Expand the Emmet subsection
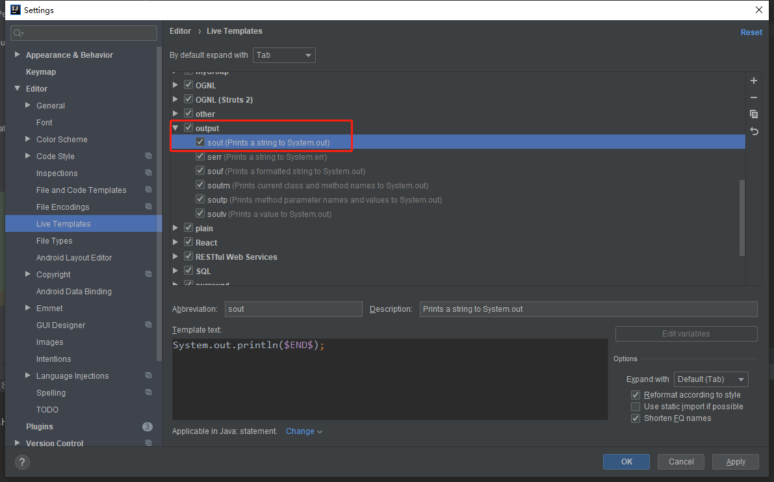The height and width of the screenshot is (482, 774). (x=28, y=308)
